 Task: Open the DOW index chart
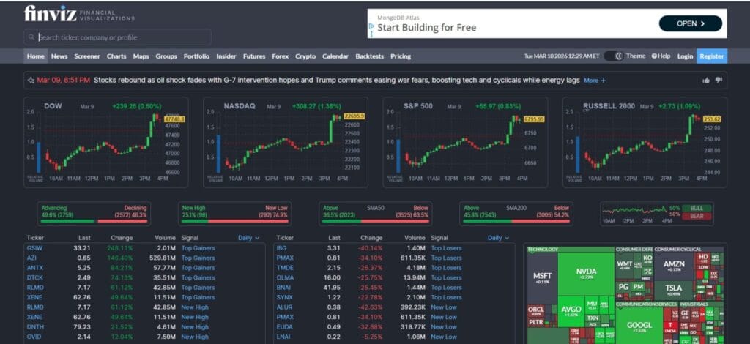pos(106,143)
